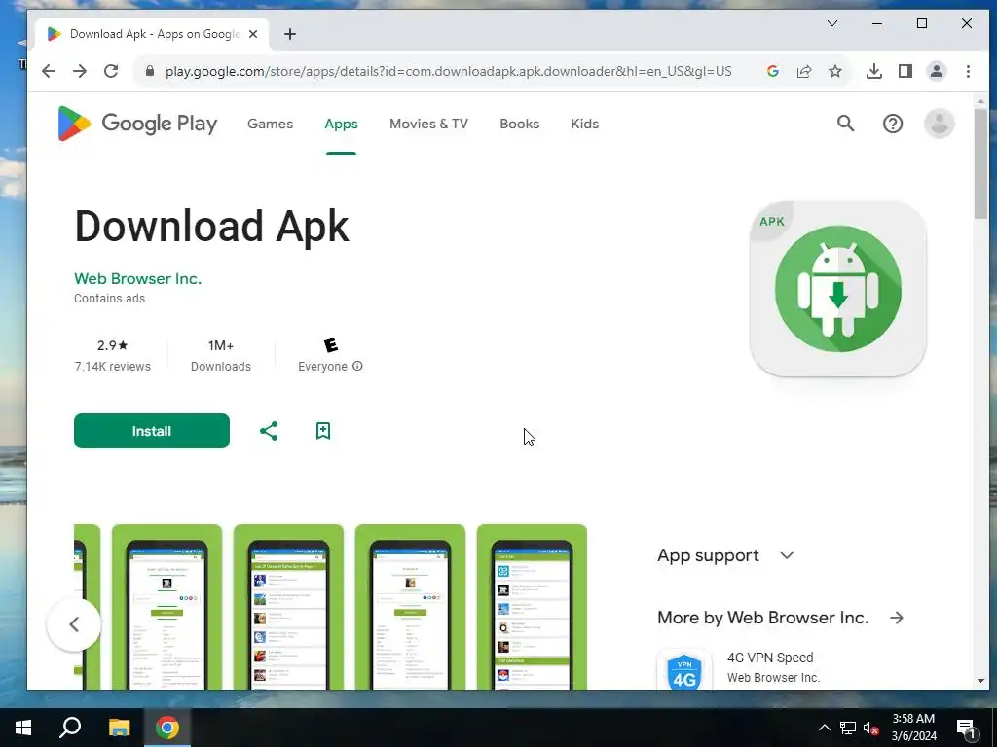Click the 7.14K reviews text
The width and height of the screenshot is (997, 747).
(113, 367)
